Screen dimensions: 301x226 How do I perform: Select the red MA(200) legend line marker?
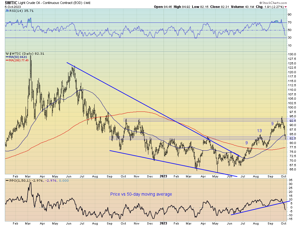[x=8, y=60]
